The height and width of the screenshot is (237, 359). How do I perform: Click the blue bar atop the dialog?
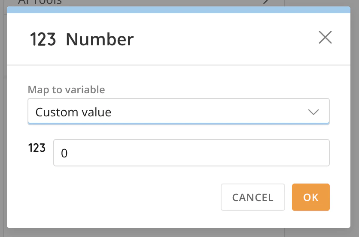tap(179, 10)
